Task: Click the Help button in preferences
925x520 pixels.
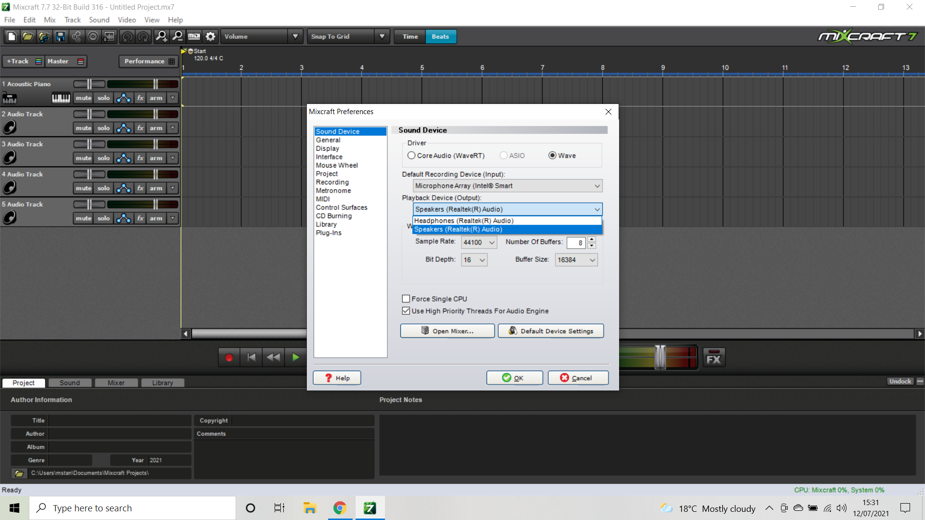Action: tap(337, 378)
